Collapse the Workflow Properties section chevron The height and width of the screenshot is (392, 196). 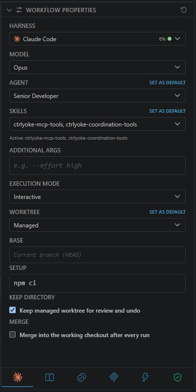click(9, 10)
